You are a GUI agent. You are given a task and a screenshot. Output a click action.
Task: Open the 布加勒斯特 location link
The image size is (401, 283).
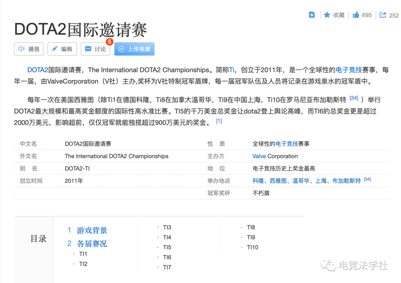[346, 181]
